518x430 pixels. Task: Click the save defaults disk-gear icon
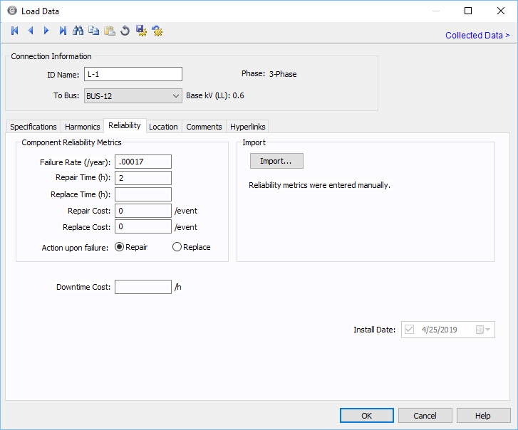tap(141, 31)
